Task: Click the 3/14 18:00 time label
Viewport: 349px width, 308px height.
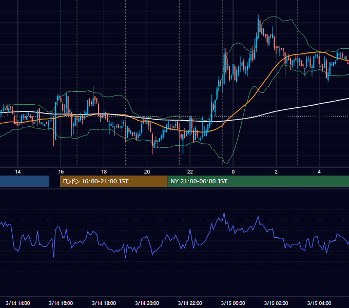Action: tap(104, 303)
